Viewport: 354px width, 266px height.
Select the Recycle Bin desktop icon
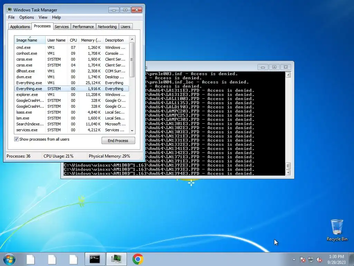[337, 230]
